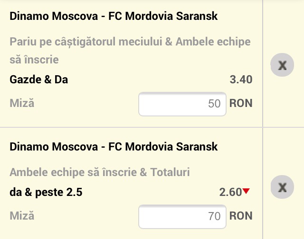
Task: Click the RON currency label beside stake 70
Action: tap(241, 216)
